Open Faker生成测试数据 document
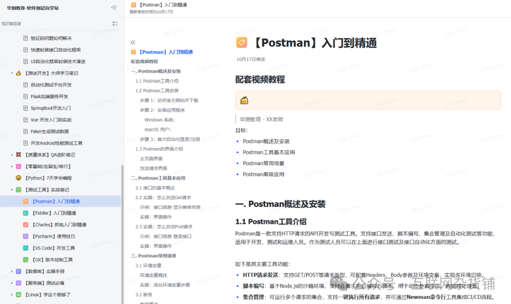Image resolution: width=511 pixels, height=304 pixels. [x=50, y=131]
